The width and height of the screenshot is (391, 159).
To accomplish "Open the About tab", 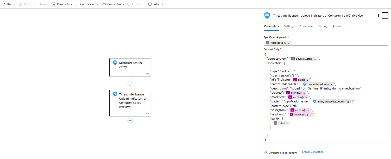I will point(337,26).
